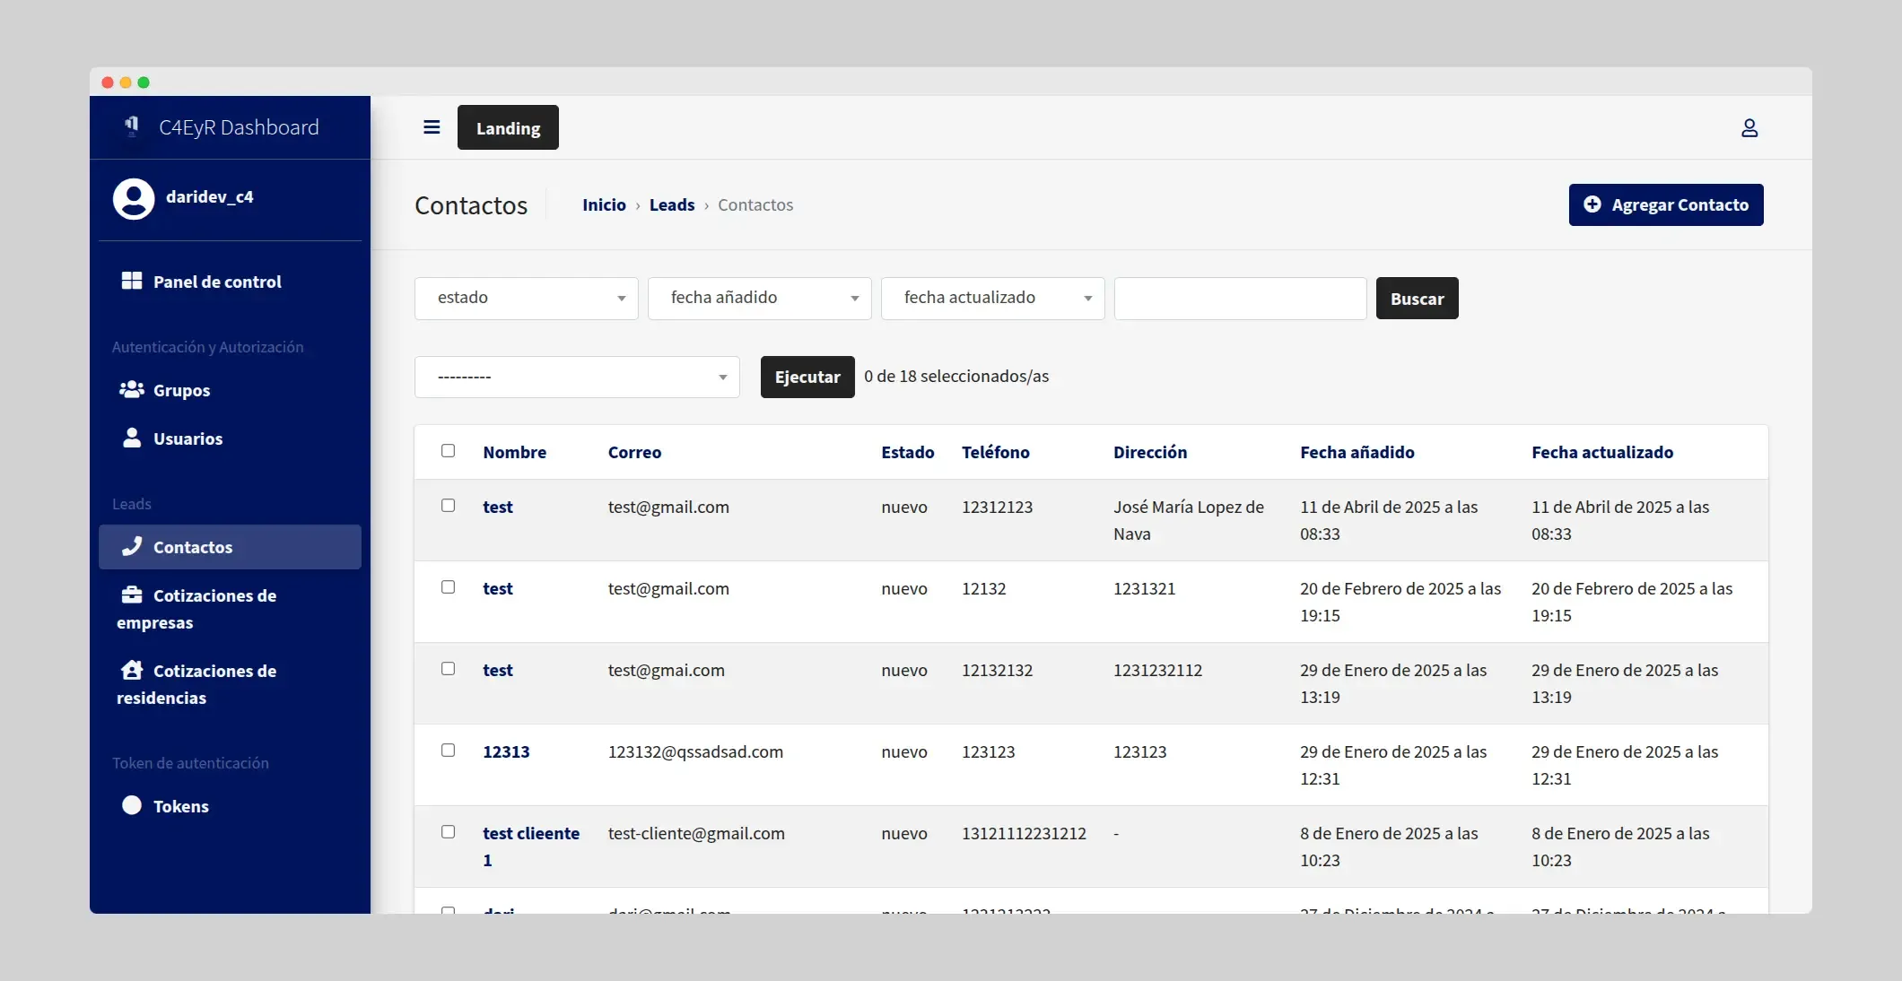1902x981 pixels.
Task: Open the Leads breadcrumb link
Action: pyautogui.click(x=671, y=204)
